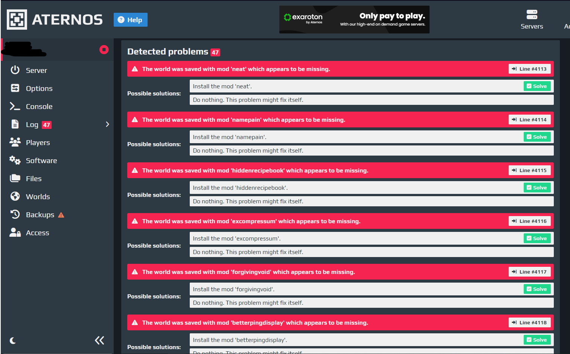Solve by installing mod 'neat'
This screenshot has width=570, height=354.
pyautogui.click(x=537, y=86)
